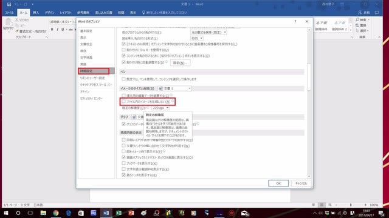The height and width of the screenshot is (218, 389).
Task: Click the share person icon
Action: pyautogui.click(x=360, y=12)
